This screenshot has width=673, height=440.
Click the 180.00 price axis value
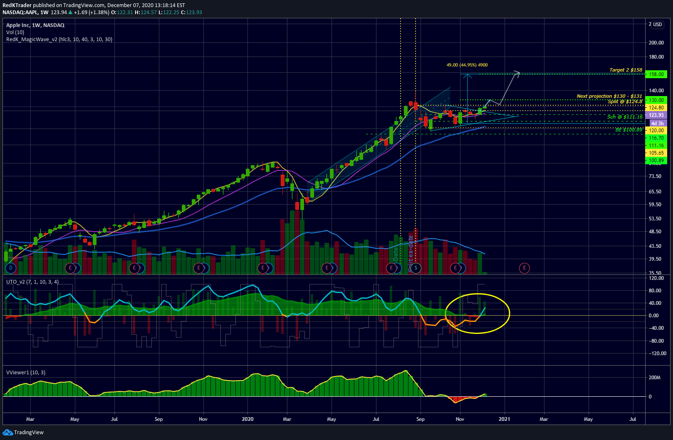656,57
